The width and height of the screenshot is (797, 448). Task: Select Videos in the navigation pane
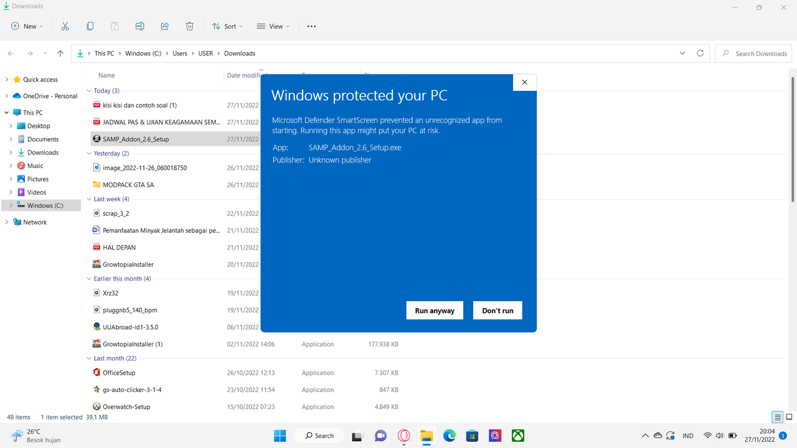click(x=37, y=192)
